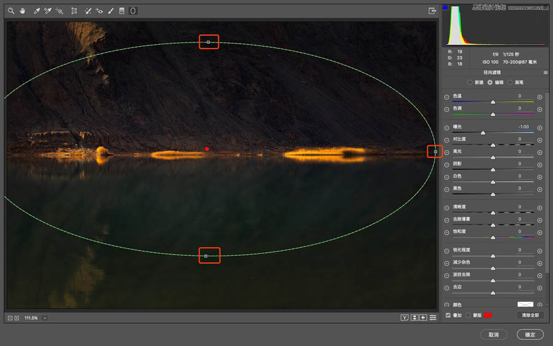This screenshot has height=346, width=553.
Task: Select the Crop tool
Action: coord(74,11)
